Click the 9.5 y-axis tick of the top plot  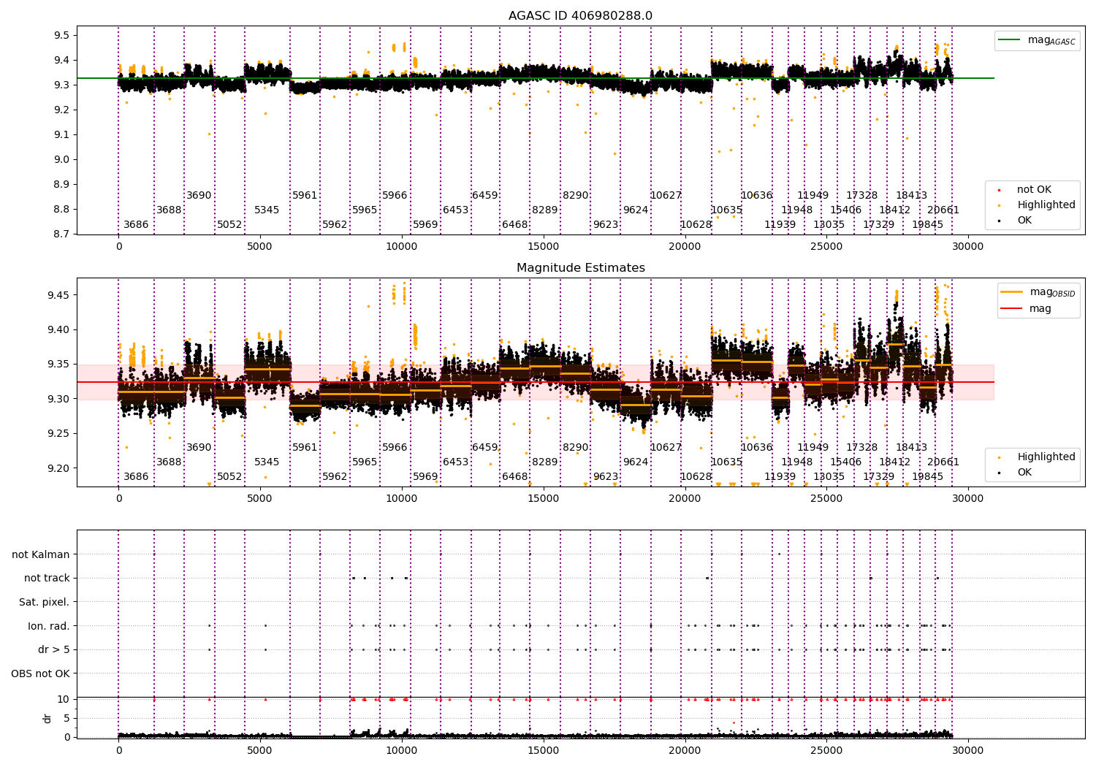(62, 36)
